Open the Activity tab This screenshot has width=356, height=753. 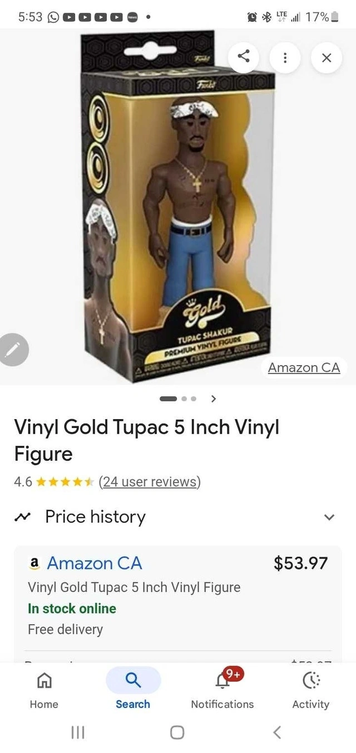pyautogui.click(x=310, y=689)
